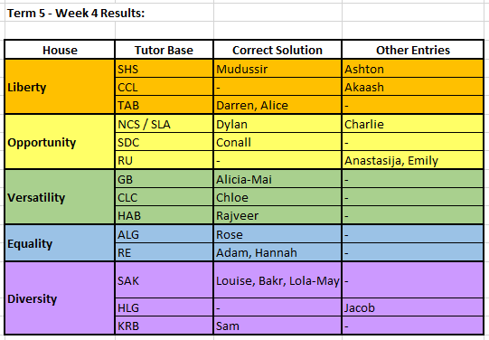Select the Jacob entry cell
489x340 pixels.
413,307
